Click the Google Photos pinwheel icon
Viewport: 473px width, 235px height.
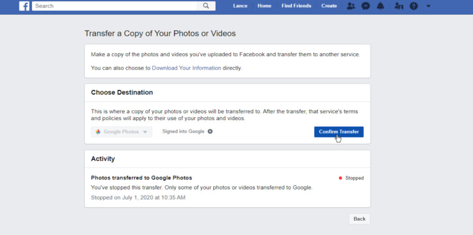pyautogui.click(x=98, y=131)
